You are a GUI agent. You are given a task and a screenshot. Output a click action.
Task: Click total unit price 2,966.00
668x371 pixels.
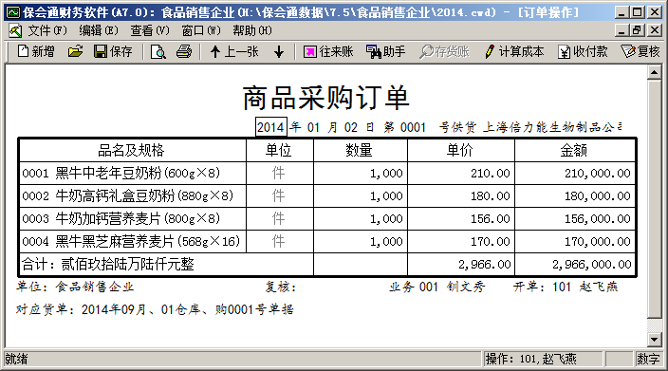(x=461, y=264)
